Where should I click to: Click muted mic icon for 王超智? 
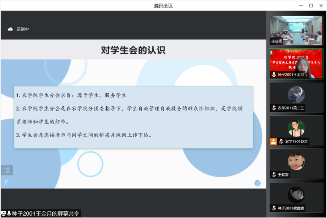point(274,175)
